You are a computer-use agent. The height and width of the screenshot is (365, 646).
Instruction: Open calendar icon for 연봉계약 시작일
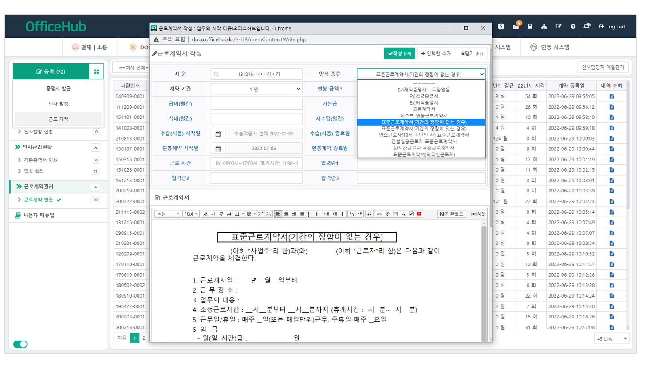pyautogui.click(x=218, y=149)
